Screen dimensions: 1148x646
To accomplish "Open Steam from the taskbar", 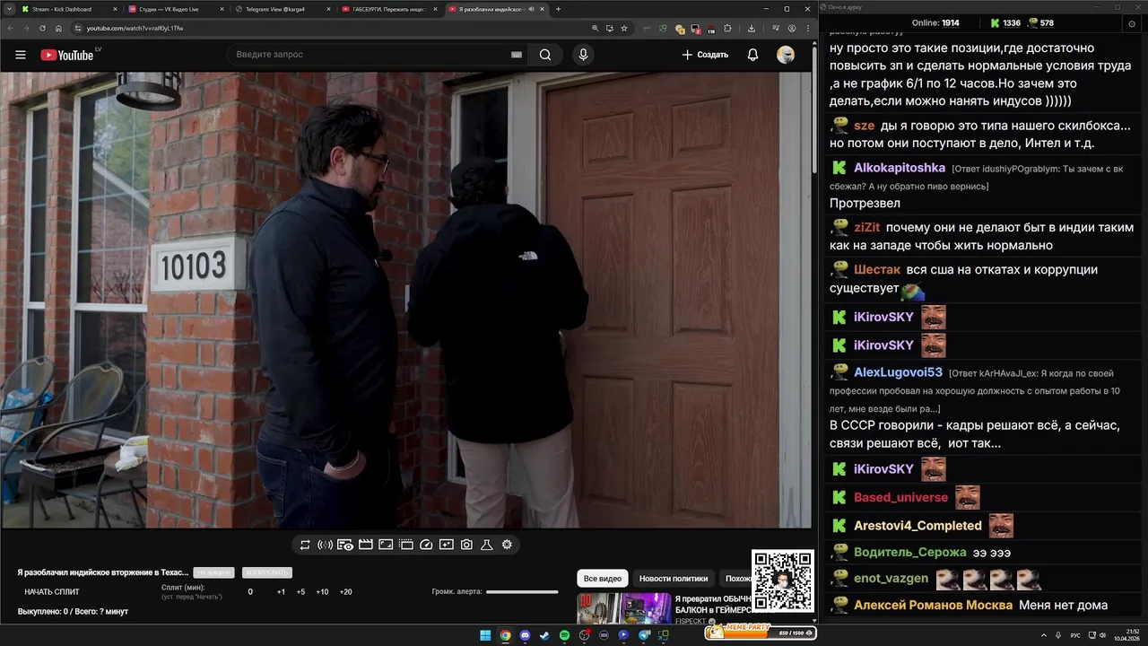I will (544, 635).
